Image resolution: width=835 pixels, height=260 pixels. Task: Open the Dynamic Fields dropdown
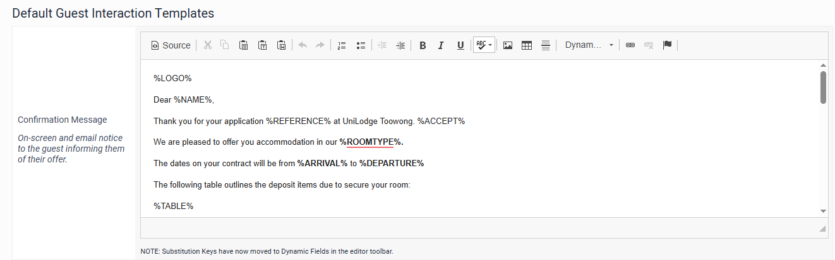coord(589,45)
